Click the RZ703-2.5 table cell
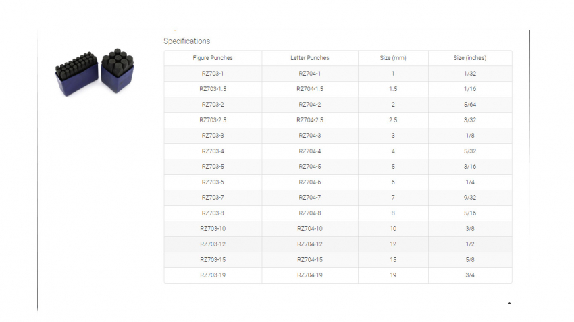 coord(212,120)
